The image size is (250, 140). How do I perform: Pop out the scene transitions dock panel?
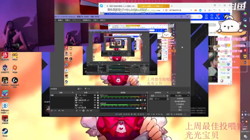point(167,92)
